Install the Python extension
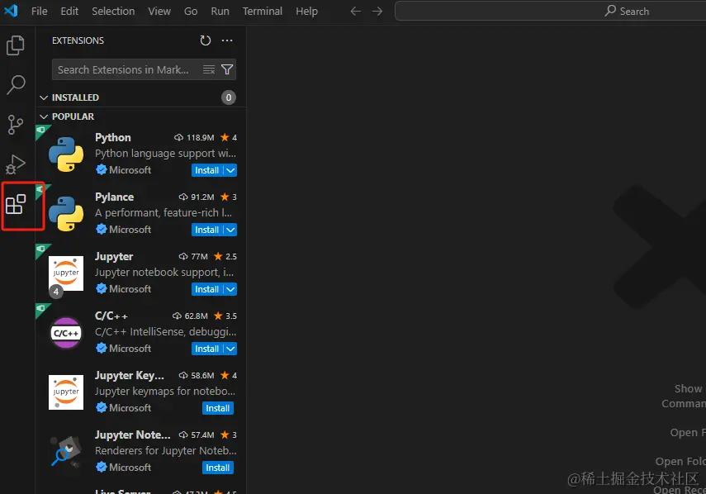The image size is (706, 494). click(x=207, y=170)
